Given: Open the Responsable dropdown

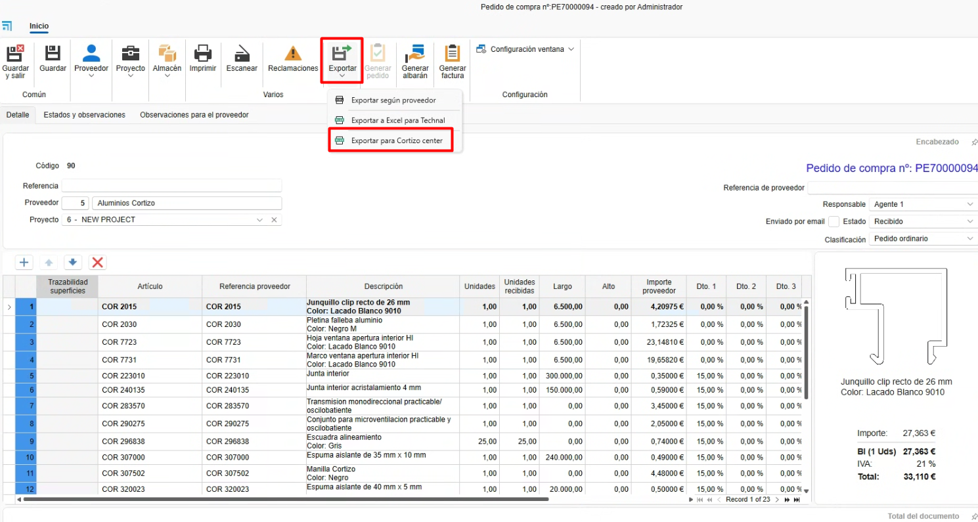Looking at the screenshot, I should point(923,204).
